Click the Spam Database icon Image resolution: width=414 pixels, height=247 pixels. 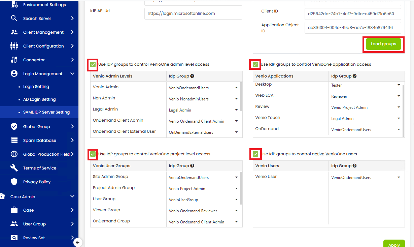(14, 140)
